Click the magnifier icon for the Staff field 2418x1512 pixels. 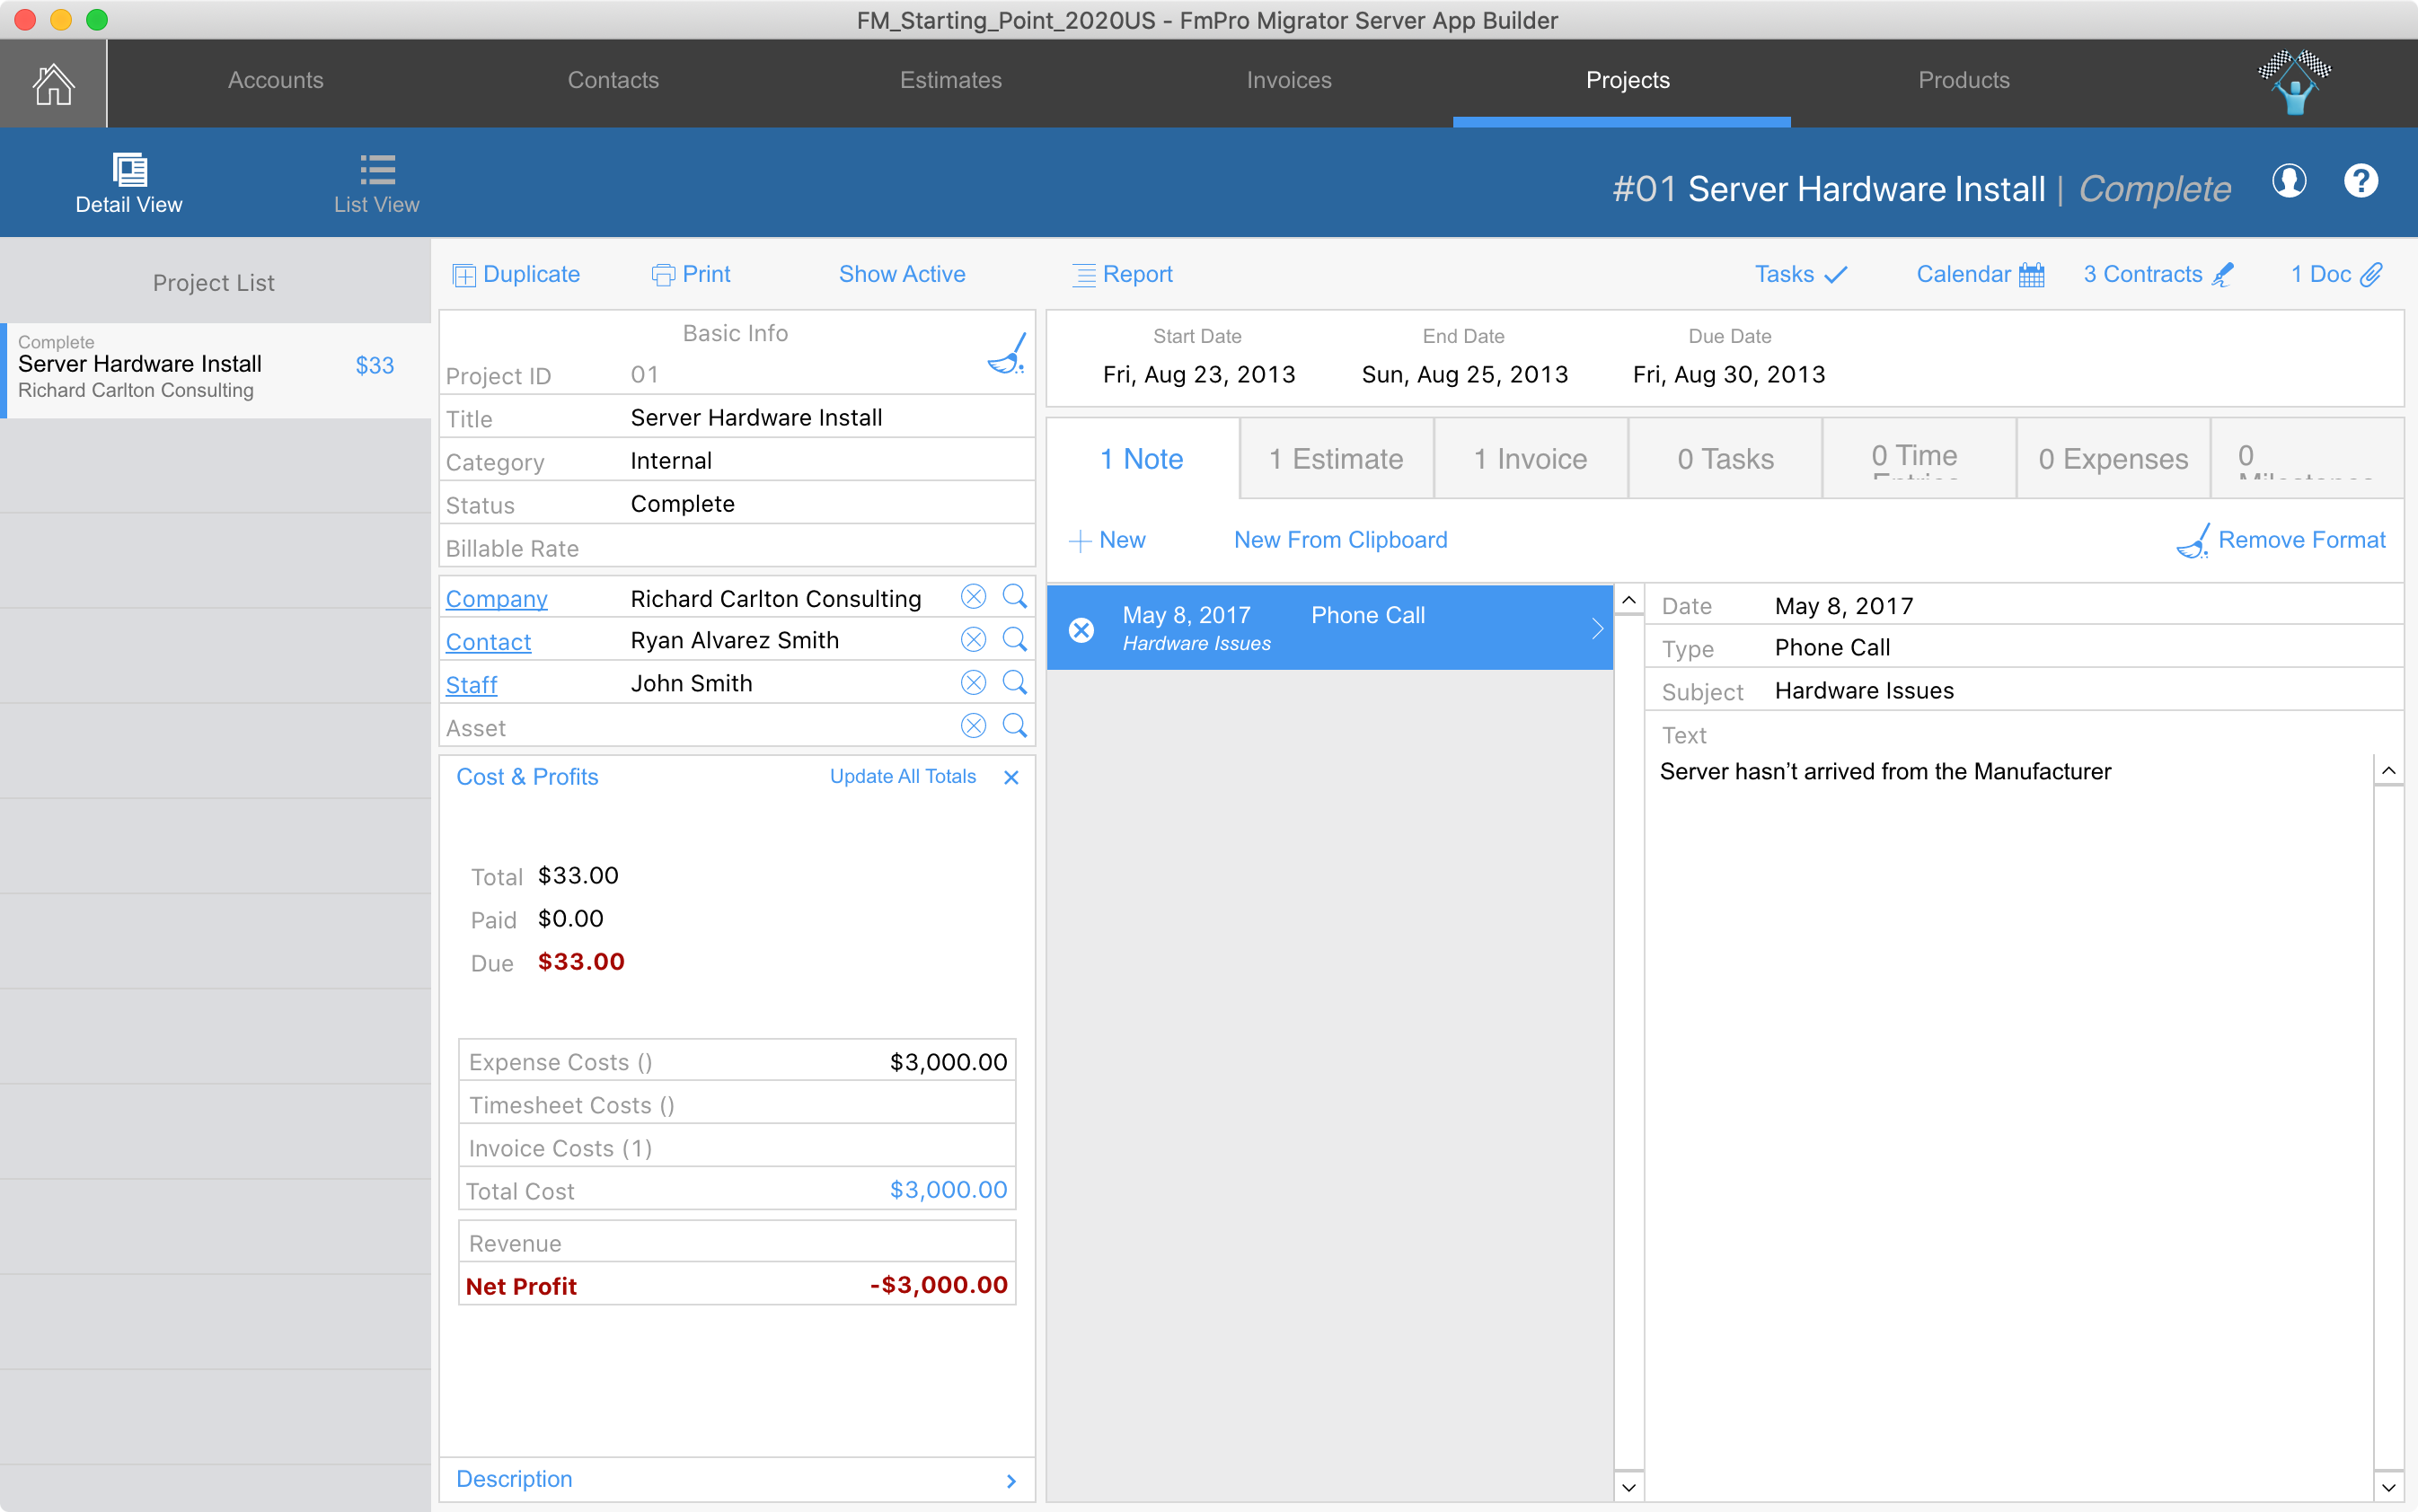click(x=1013, y=683)
